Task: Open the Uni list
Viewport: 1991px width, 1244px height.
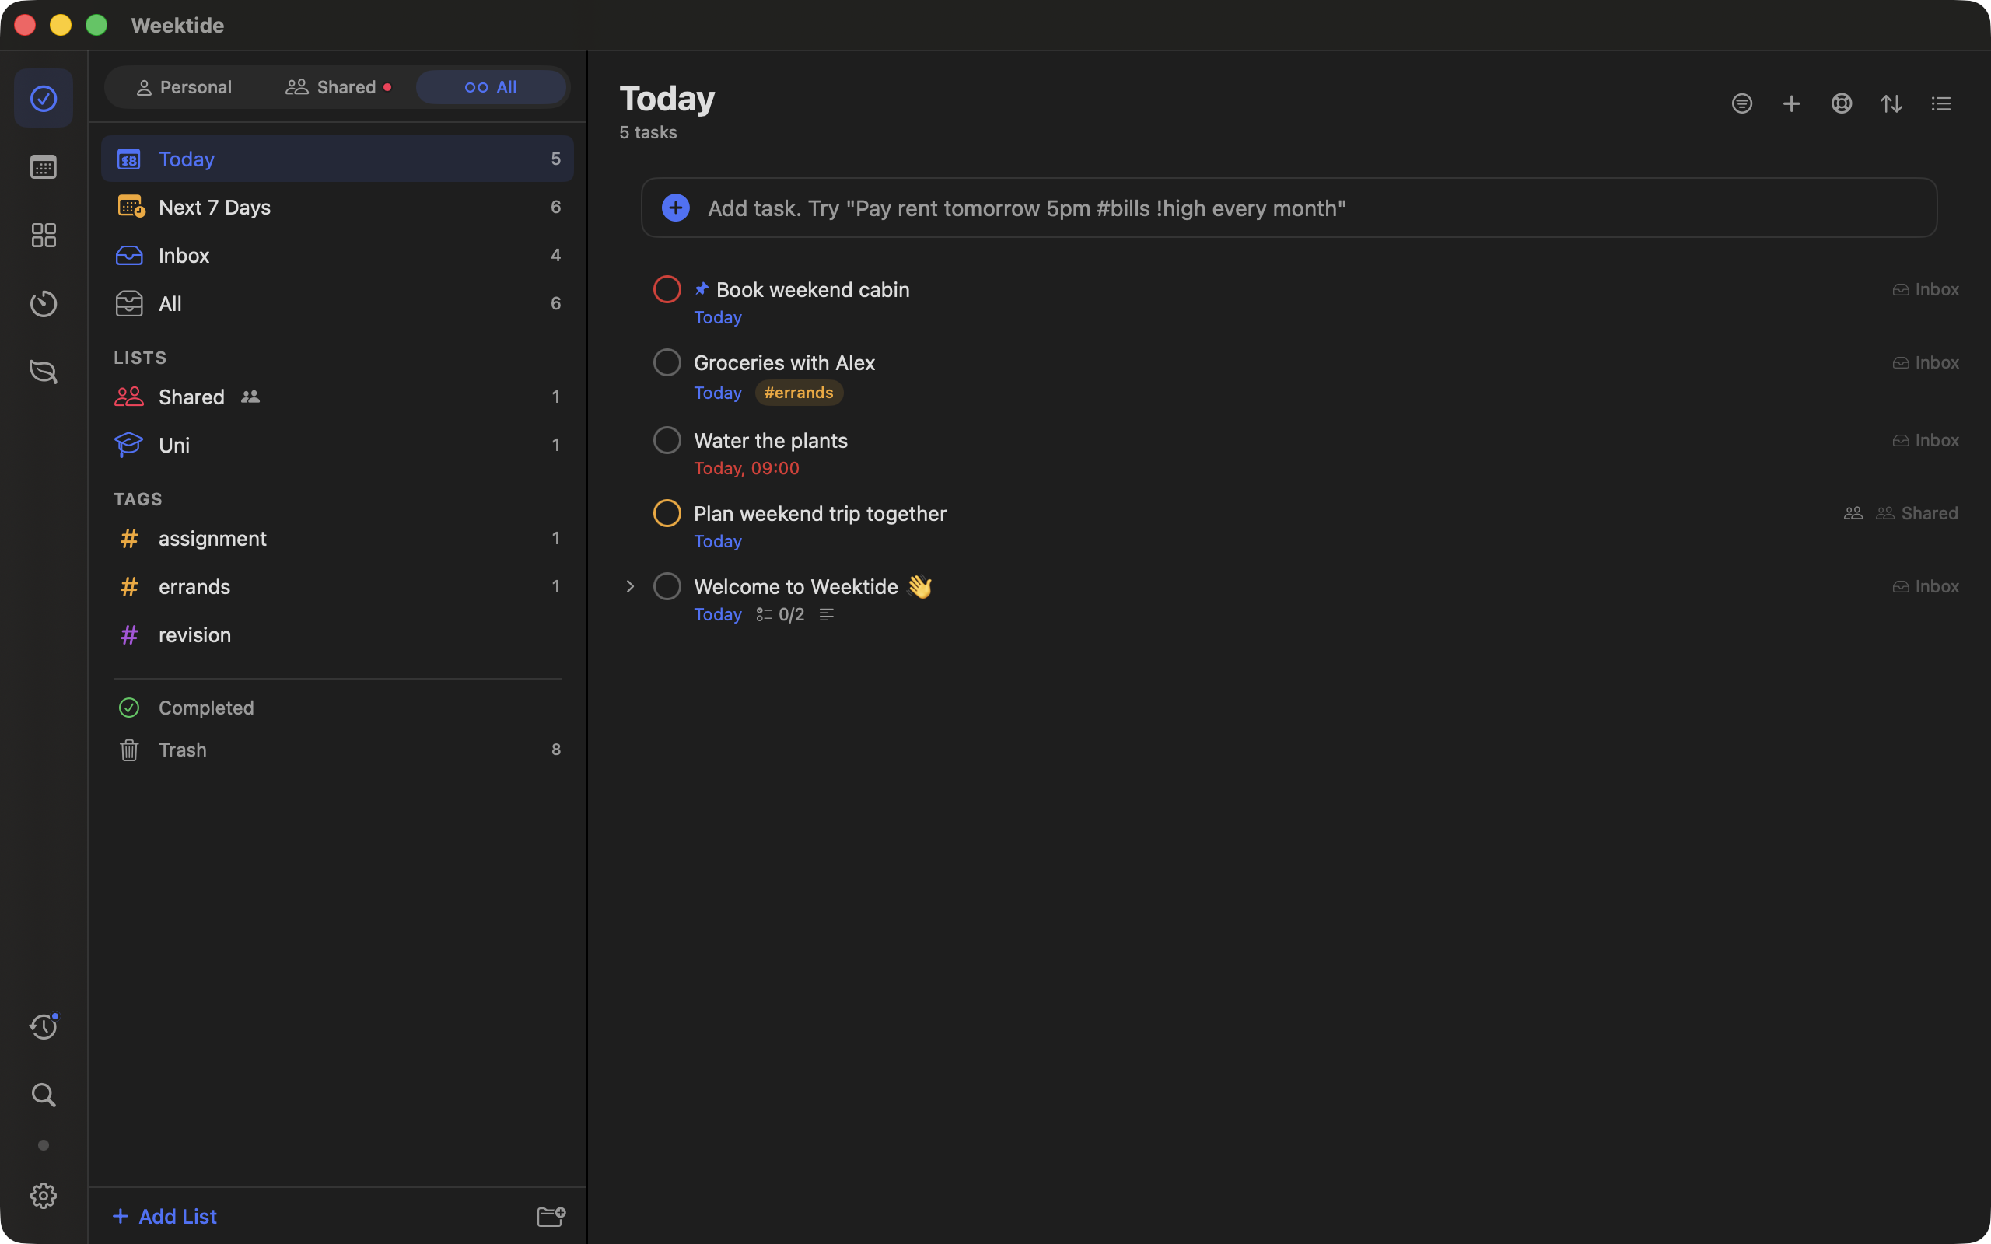Action: point(338,445)
